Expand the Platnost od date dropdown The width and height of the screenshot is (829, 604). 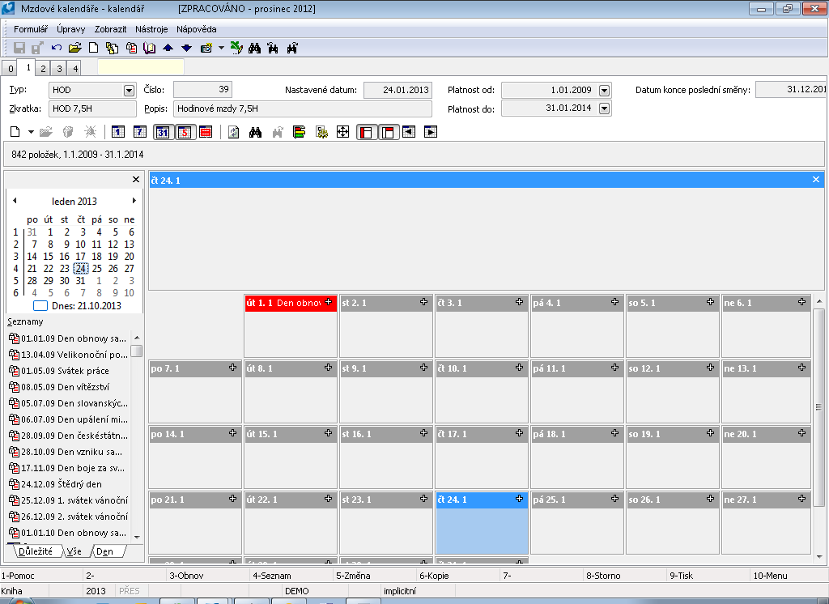pos(604,91)
